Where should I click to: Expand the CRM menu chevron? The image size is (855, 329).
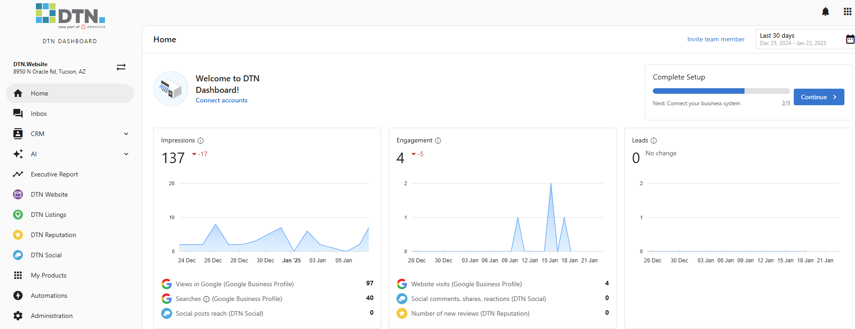tap(126, 134)
